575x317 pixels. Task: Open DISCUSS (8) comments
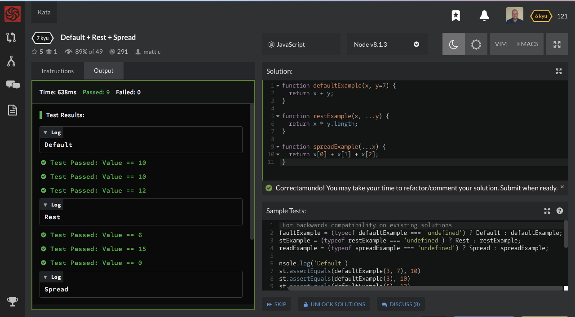(x=401, y=304)
